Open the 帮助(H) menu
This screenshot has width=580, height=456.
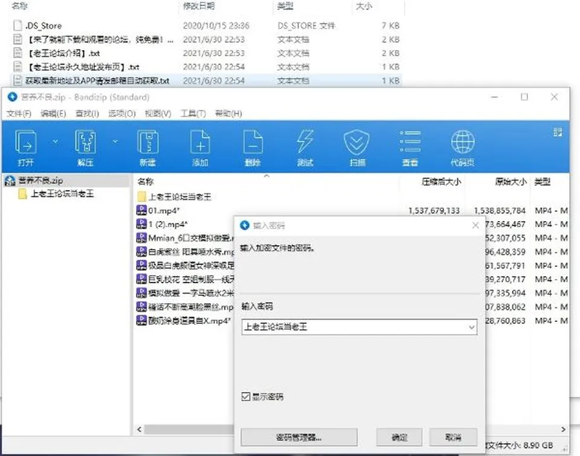tap(228, 114)
